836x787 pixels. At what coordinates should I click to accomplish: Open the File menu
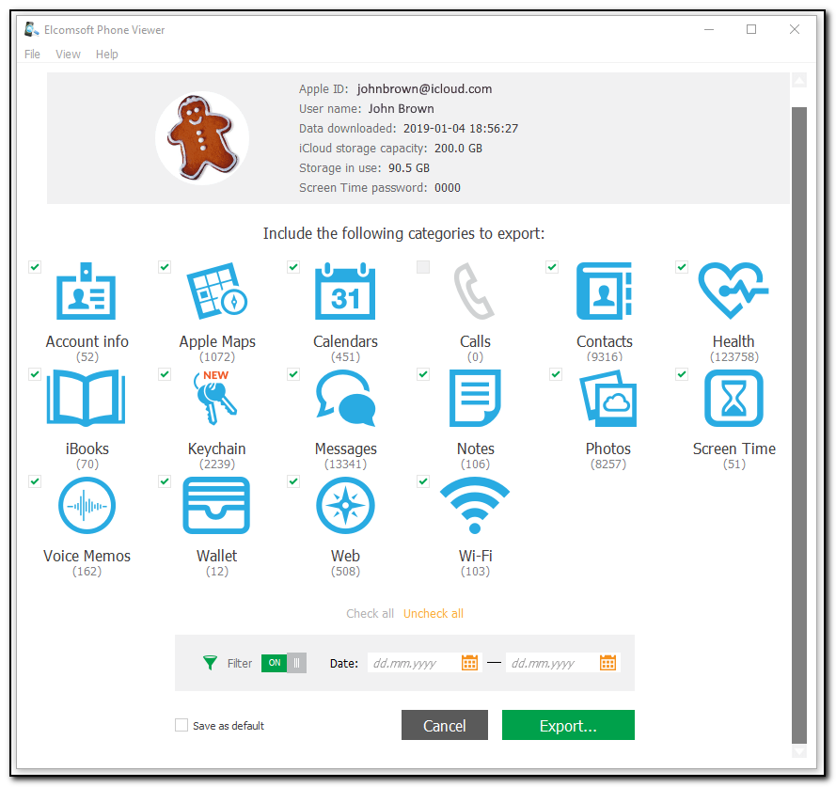click(x=32, y=55)
